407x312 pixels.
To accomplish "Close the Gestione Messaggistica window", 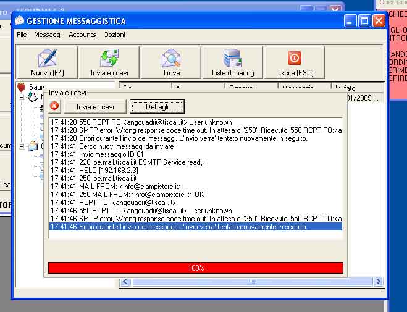I will [379, 20].
